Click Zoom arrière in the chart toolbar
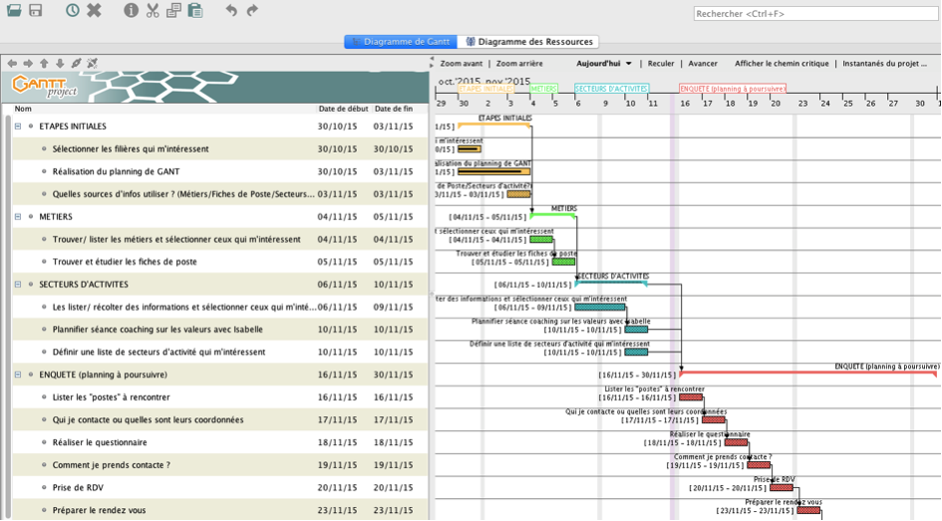Screen dimensions: 942x521 click(519, 64)
